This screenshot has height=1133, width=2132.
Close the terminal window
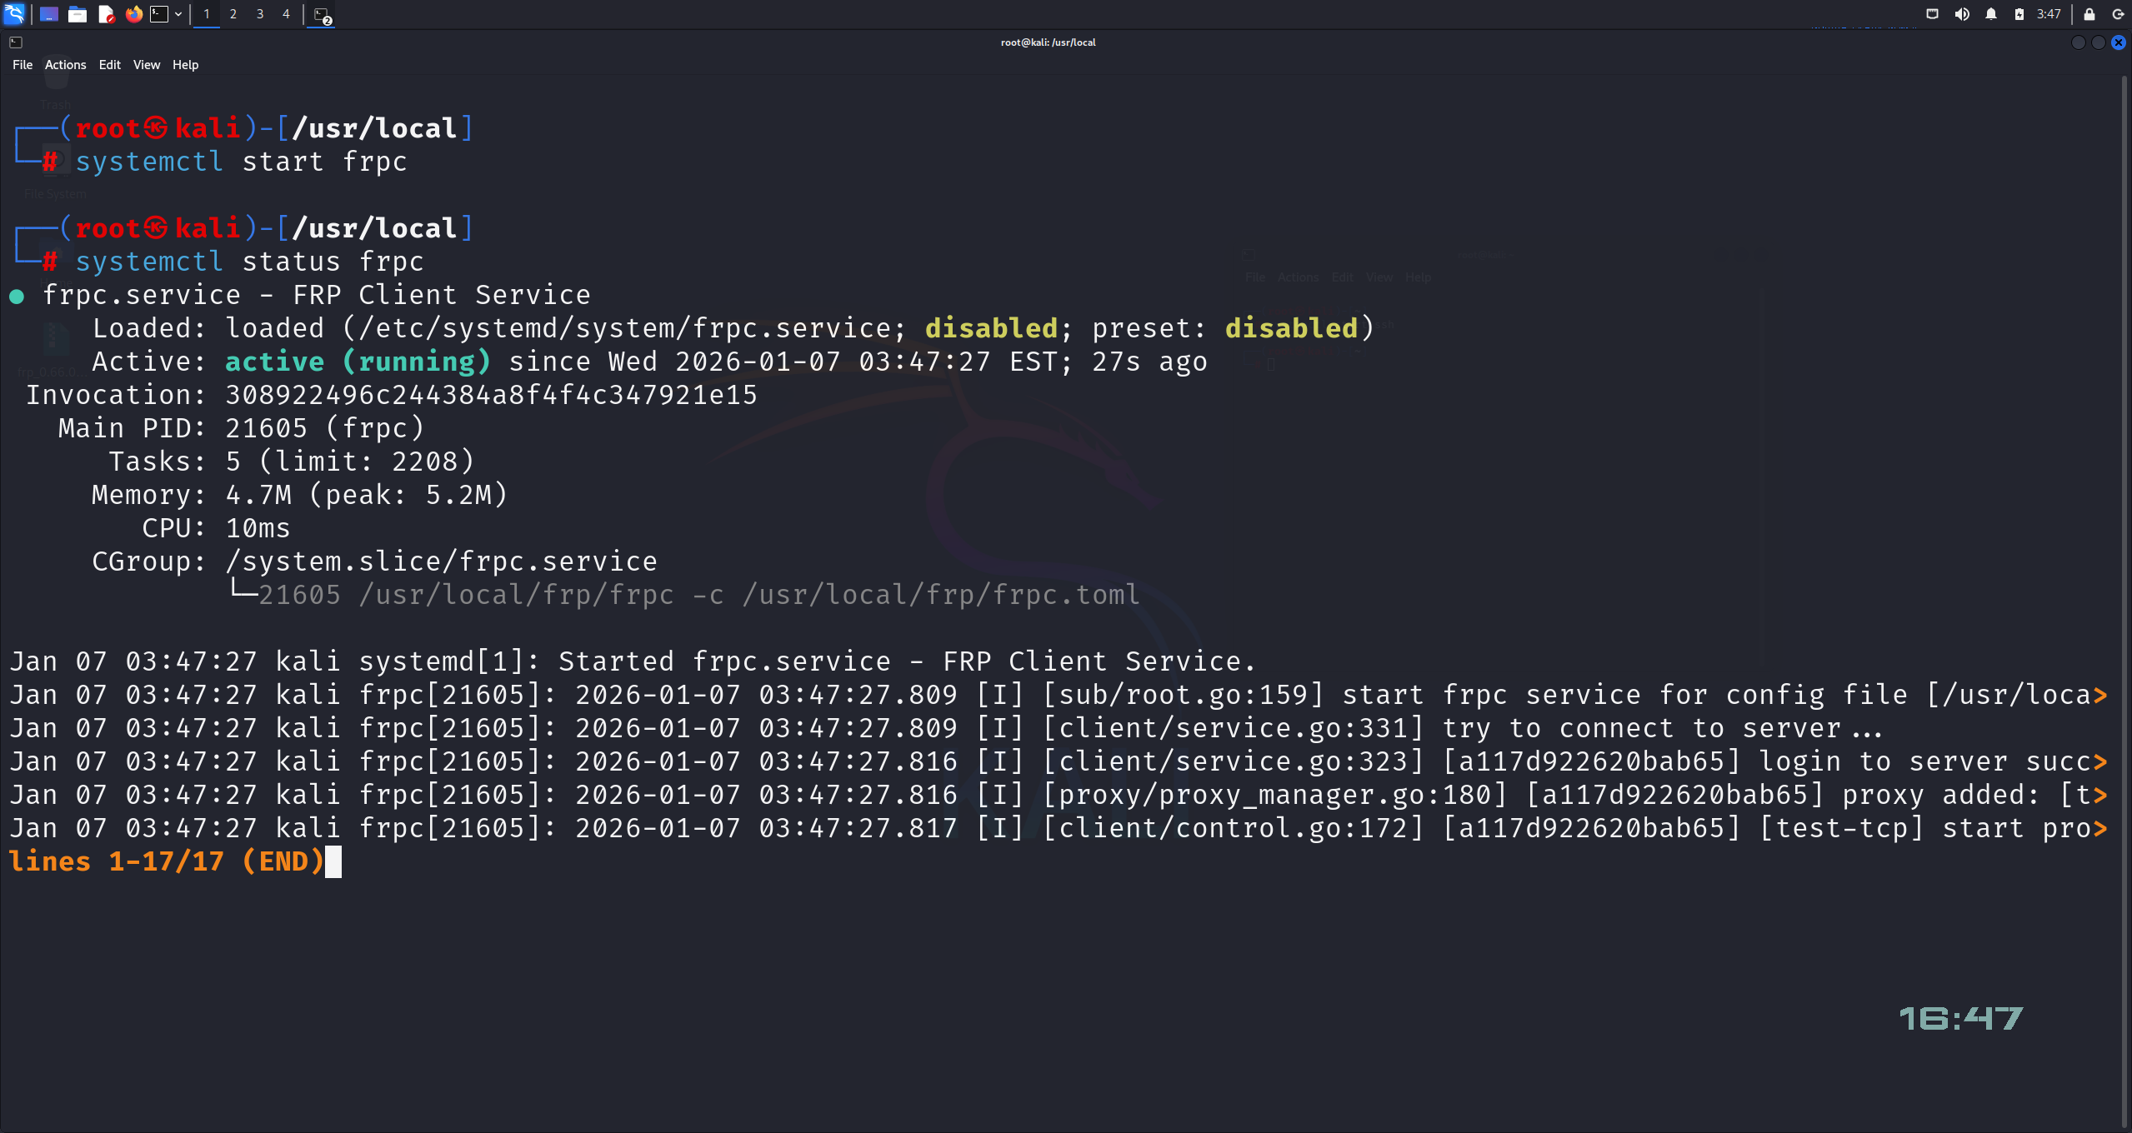tap(2119, 42)
